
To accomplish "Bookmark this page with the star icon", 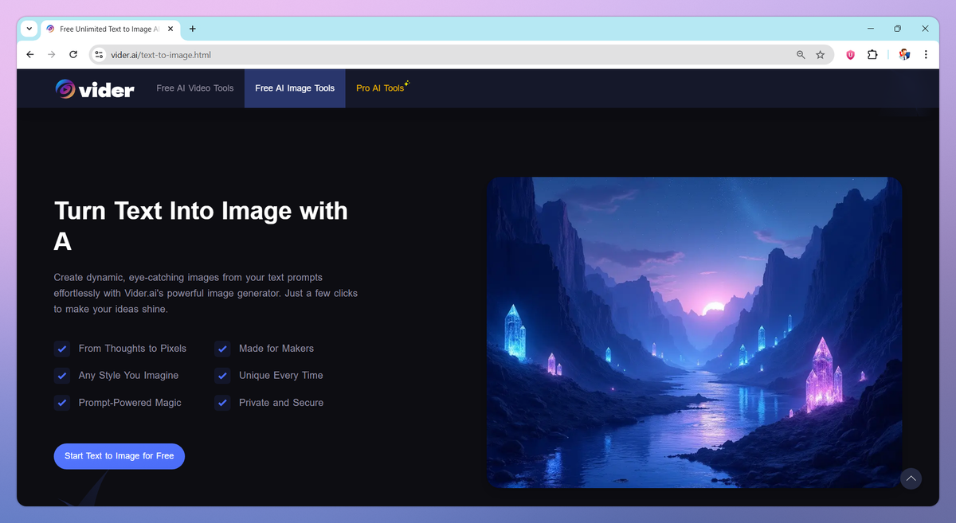I will point(821,55).
